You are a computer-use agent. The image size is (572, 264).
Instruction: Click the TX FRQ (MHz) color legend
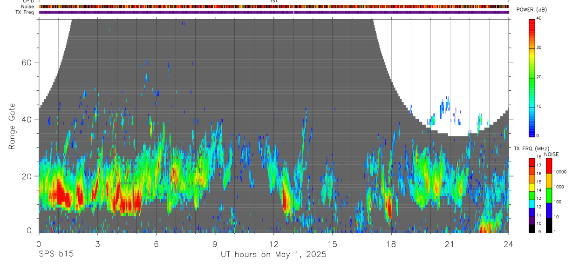point(532,195)
